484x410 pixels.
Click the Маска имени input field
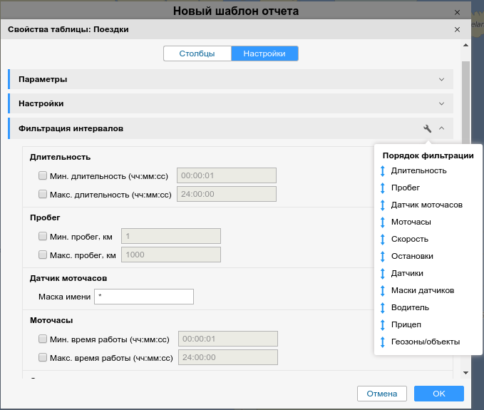point(144,297)
